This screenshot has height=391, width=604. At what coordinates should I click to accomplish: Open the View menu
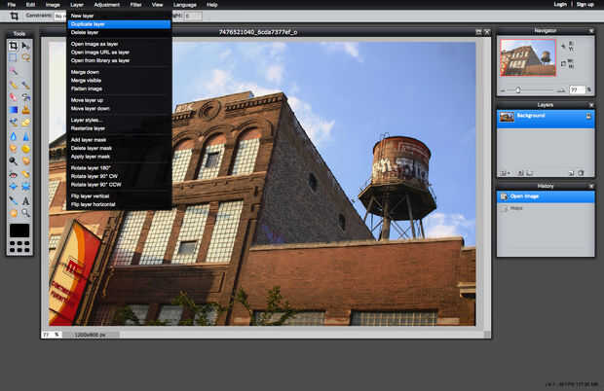pos(157,5)
